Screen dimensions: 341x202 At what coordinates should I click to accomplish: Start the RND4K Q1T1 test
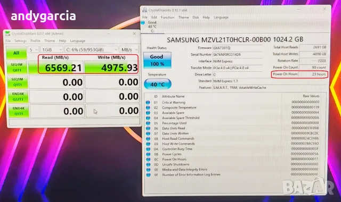coord(19,111)
